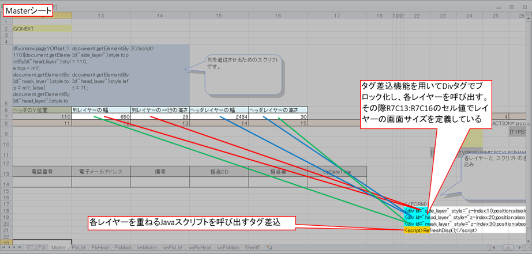Click the previous-sheet tab scroll arrow

[x=9, y=248]
